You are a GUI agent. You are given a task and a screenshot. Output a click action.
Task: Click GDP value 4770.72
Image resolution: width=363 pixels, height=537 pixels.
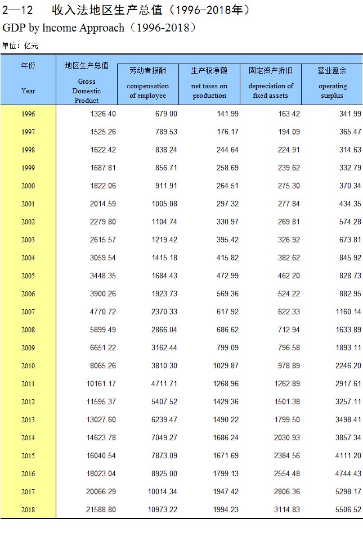(103, 312)
